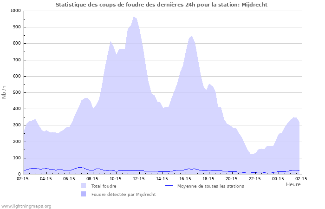
Task: Click the 20:15 time tick label
Action: point(232,178)
